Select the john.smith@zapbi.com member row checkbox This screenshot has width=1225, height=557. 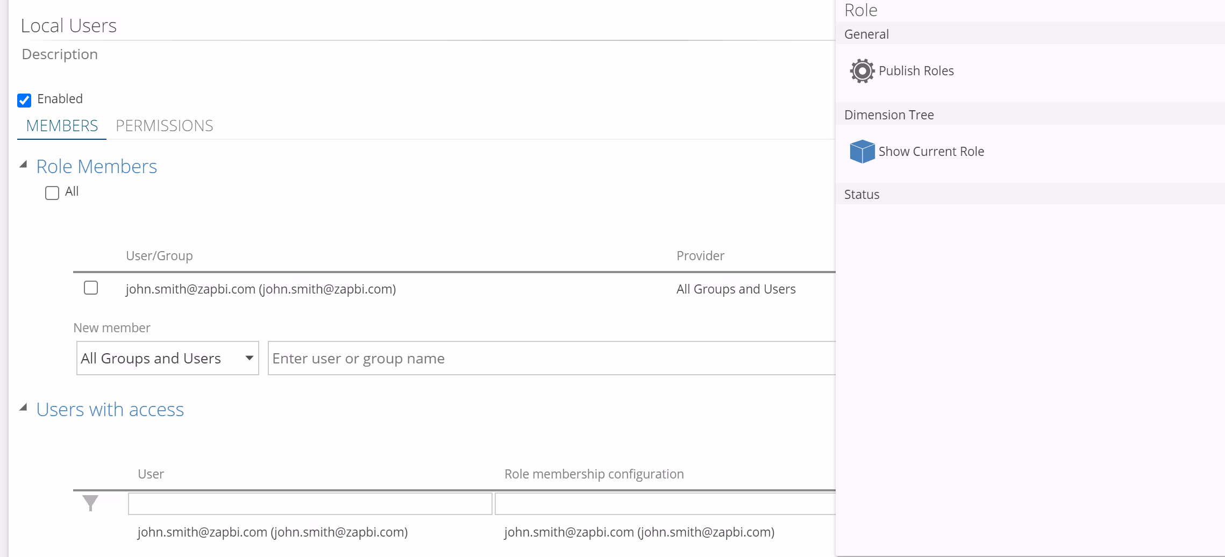91,288
